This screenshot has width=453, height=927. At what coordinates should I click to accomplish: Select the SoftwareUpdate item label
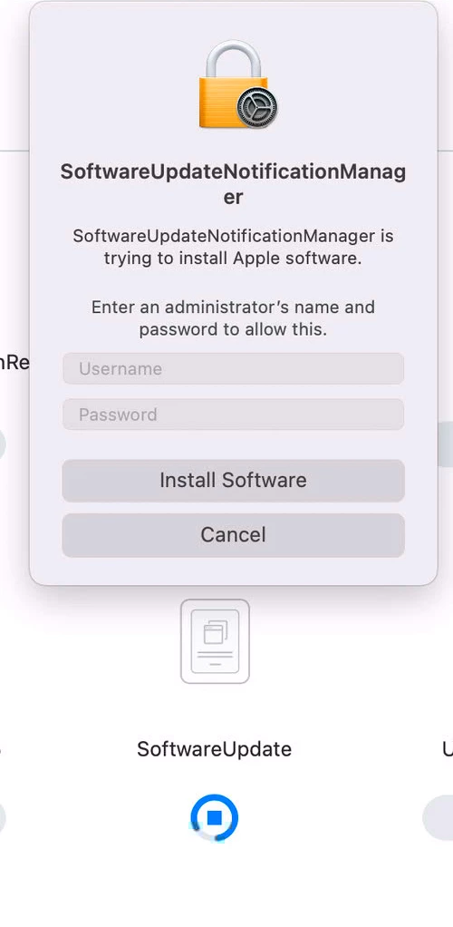(x=215, y=749)
